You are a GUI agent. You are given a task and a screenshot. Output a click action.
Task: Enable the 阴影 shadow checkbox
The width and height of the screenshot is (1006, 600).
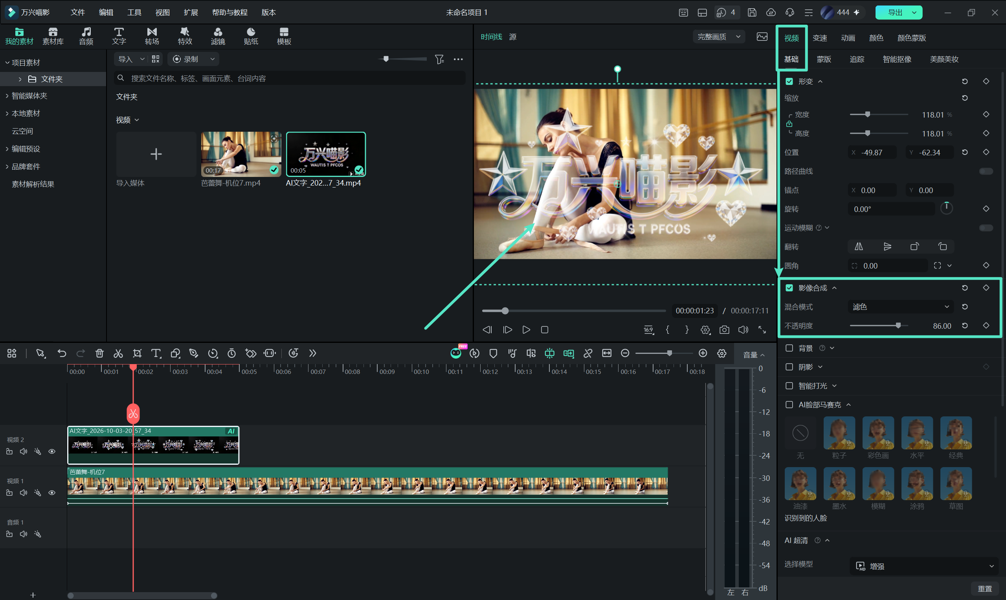(789, 367)
